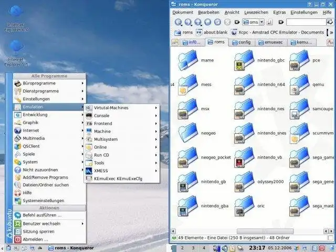Click into the Konqueror search field
This screenshot has width=336, height=252.
click(306, 22)
